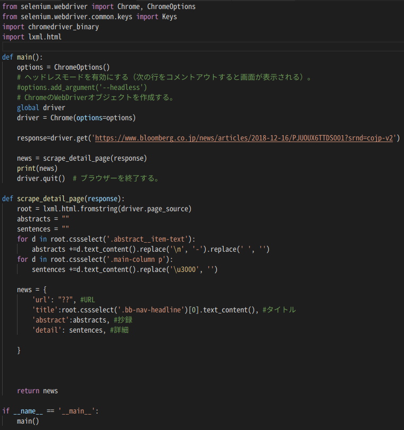The width and height of the screenshot is (404, 430).
Task: Click 'driver = Chrome(options=options)' line
Action: tap(76, 118)
